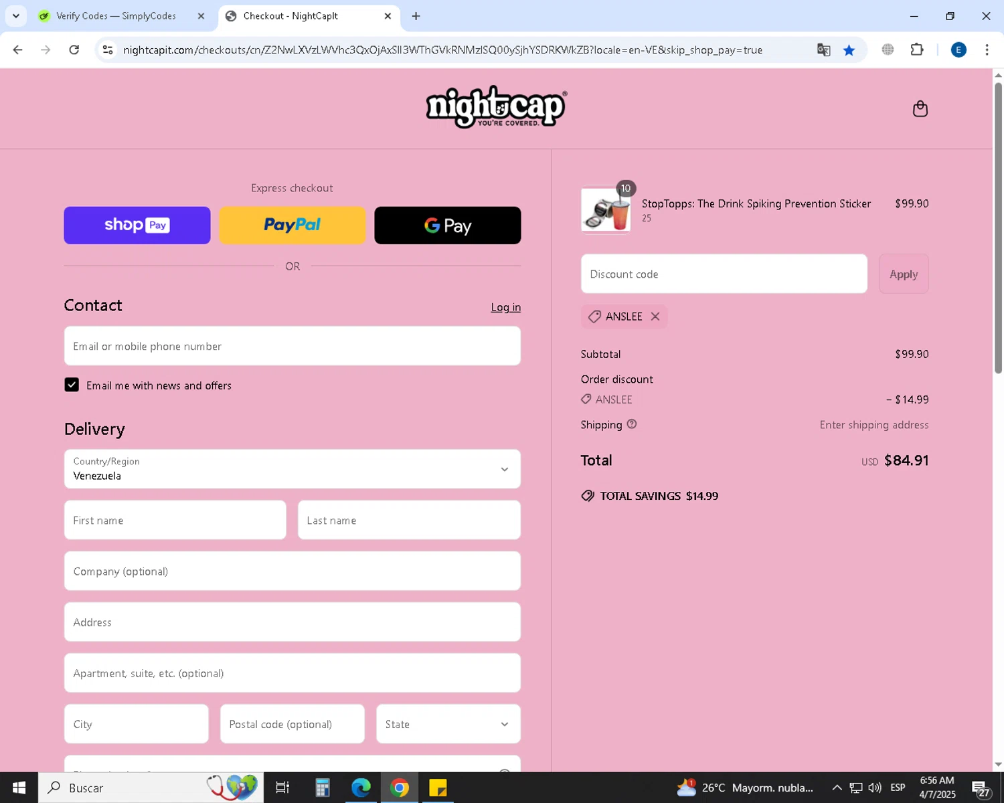Open a new browser tab
This screenshot has height=803, width=1004.
click(x=416, y=16)
